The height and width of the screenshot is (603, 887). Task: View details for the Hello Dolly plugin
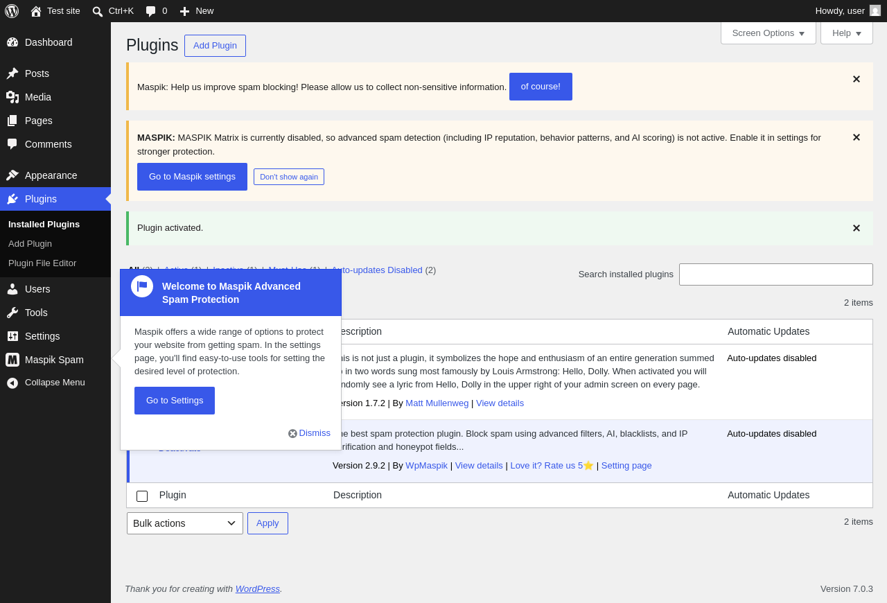tap(500, 403)
